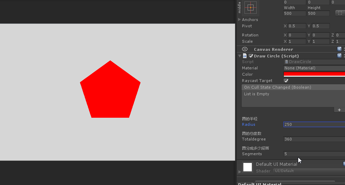The height and width of the screenshot is (185, 345).
Task: Click the Default UI Material title
Action: pos(276,164)
